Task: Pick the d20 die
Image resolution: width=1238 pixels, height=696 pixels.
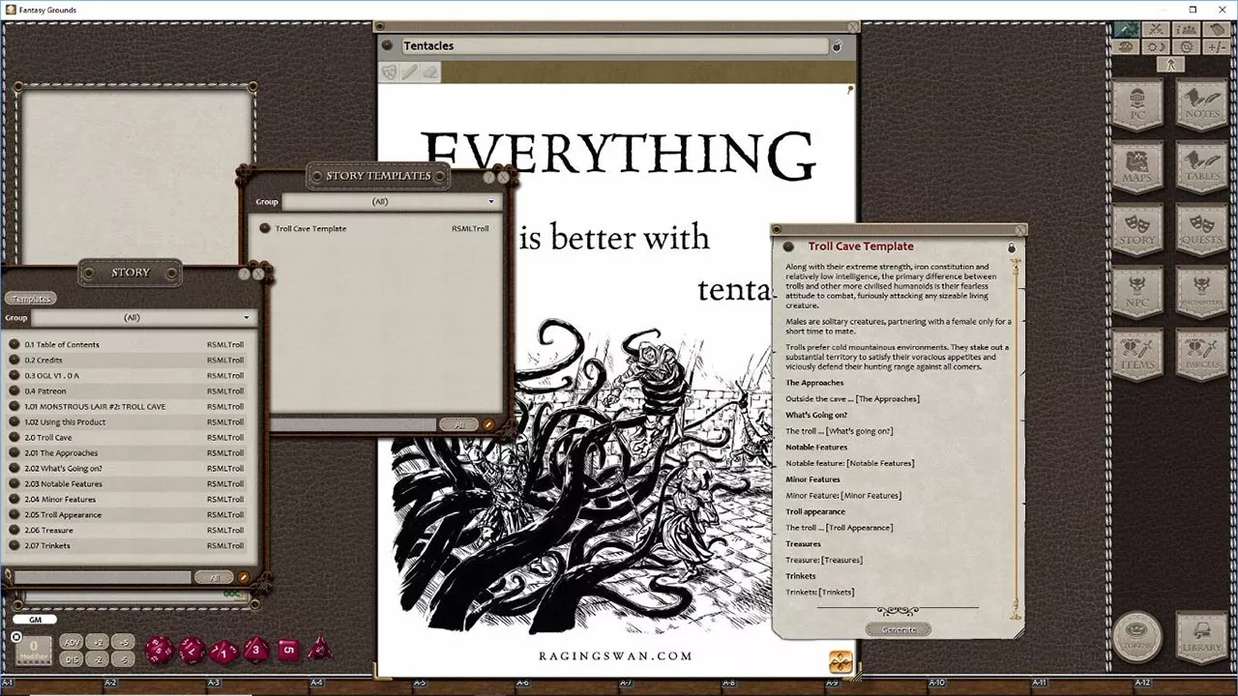Action: pyautogui.click(x=160, y=650)
